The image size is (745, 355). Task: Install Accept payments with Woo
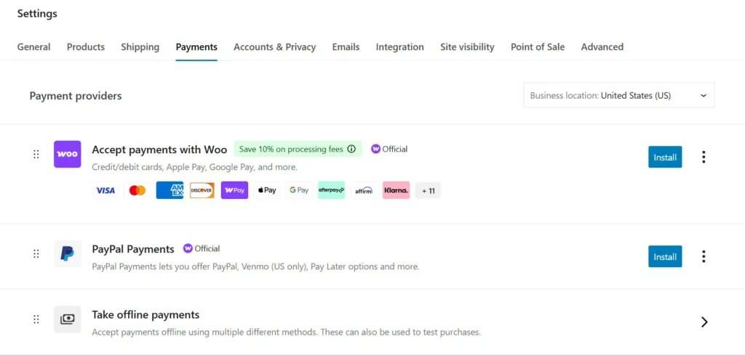(665, 157)
